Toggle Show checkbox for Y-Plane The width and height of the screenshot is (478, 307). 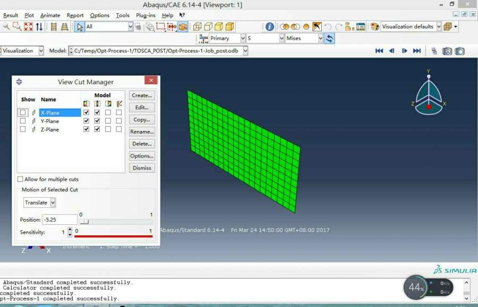point(22,121)
